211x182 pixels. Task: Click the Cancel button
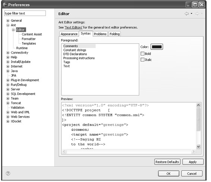pyautogui.click(x=192, y=173)
